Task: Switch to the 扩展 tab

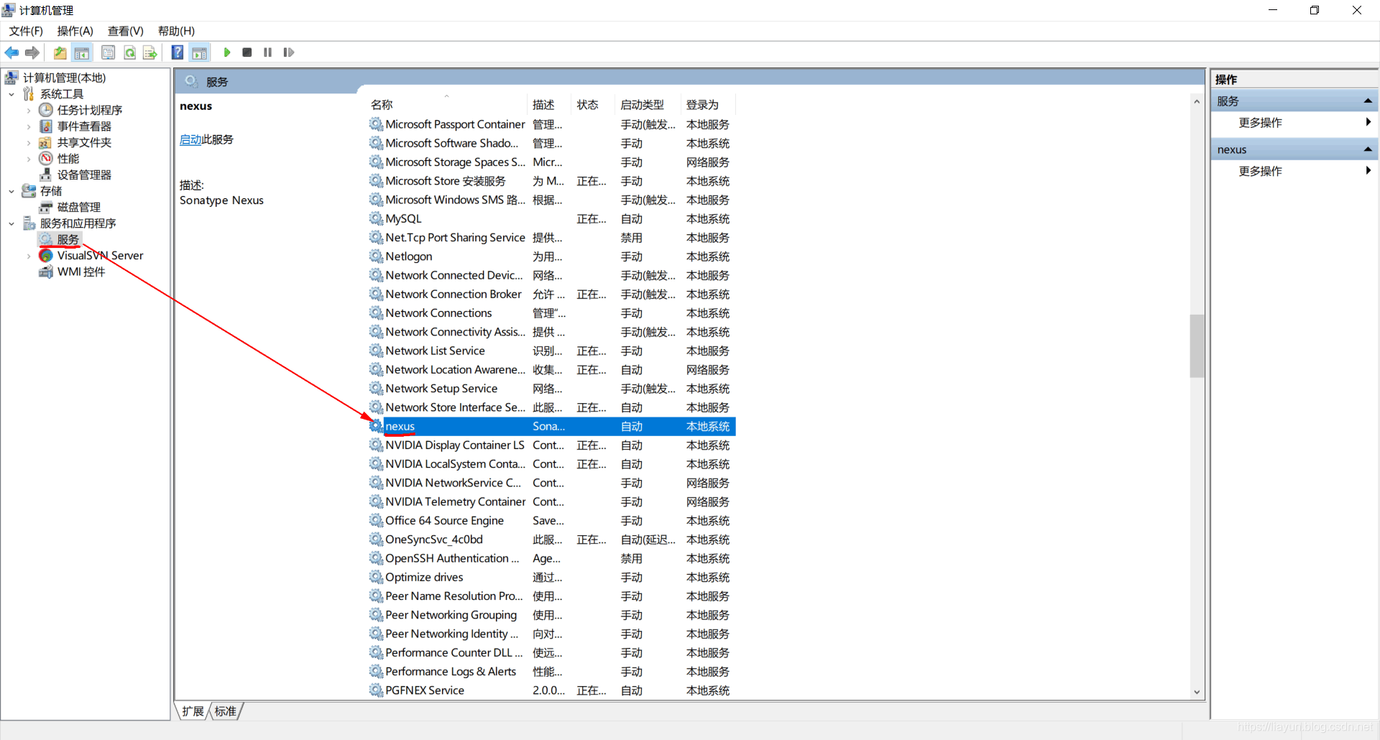Action: coord(193,711)
